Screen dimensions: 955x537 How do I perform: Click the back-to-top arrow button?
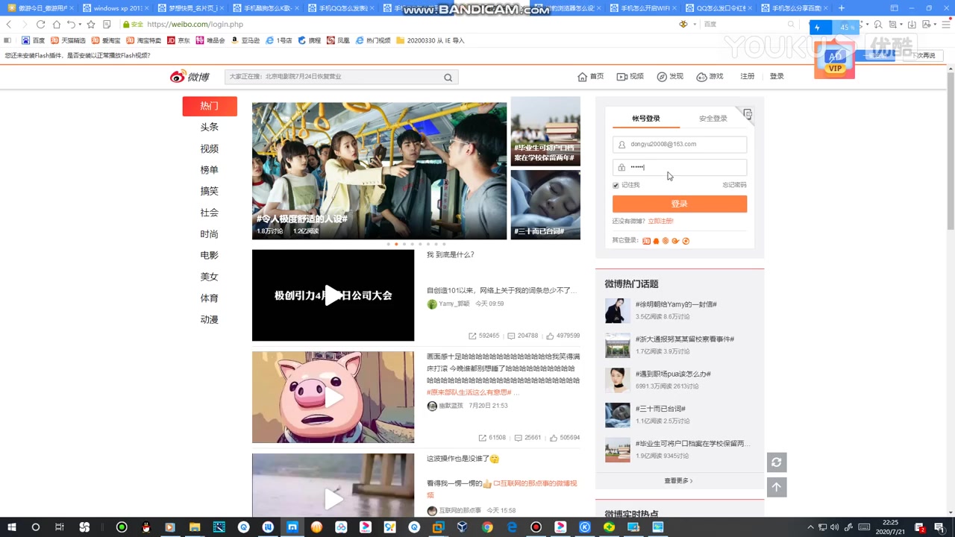click(777, 488)
